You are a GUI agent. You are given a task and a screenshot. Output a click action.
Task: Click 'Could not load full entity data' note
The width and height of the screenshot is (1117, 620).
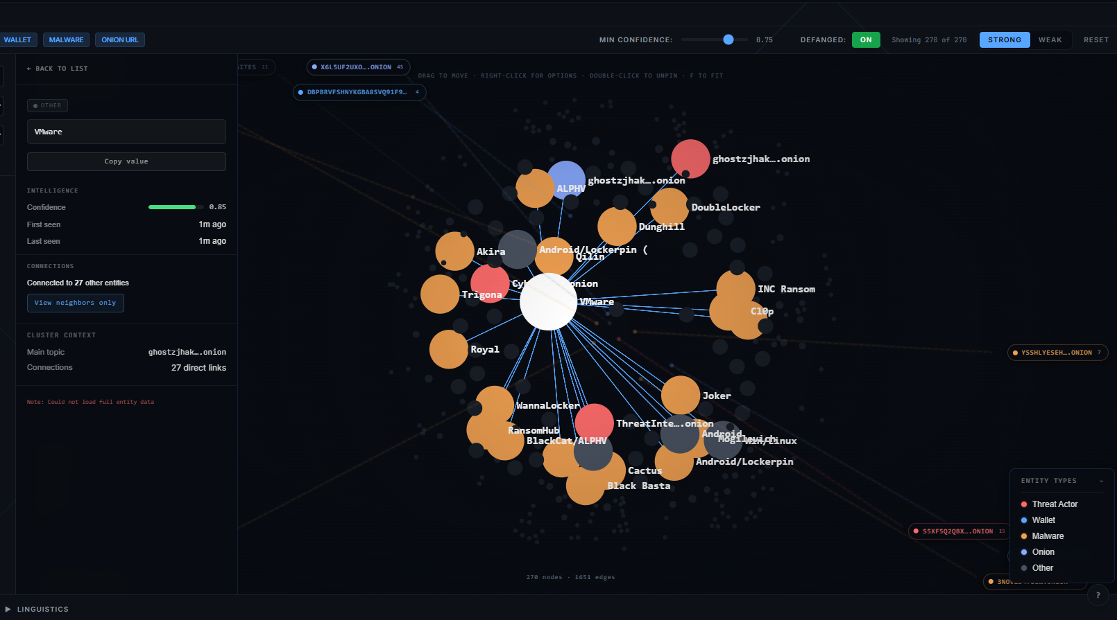90,402
